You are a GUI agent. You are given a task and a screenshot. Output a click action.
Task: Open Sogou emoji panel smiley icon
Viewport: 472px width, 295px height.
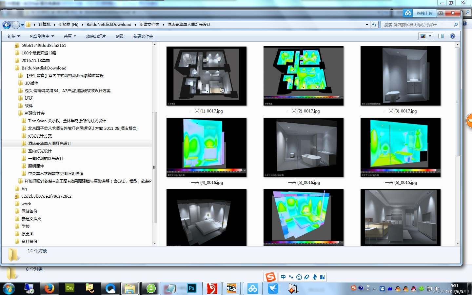[299, 277]
